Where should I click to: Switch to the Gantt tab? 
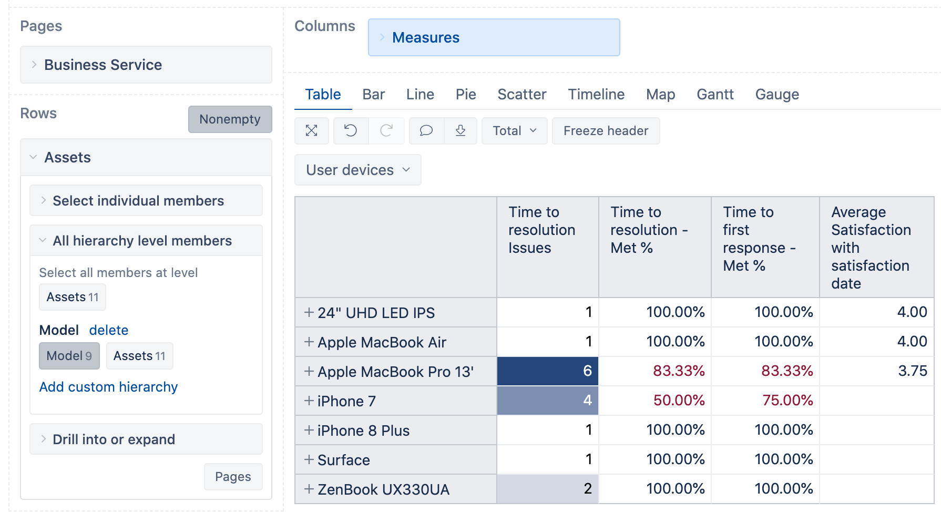[x=715, y=95]
